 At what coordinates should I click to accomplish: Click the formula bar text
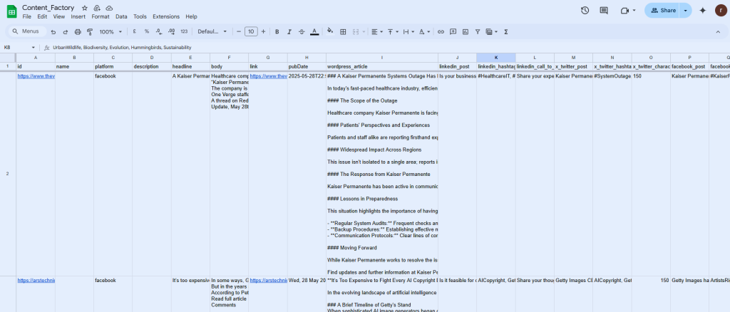coord(122,48)
